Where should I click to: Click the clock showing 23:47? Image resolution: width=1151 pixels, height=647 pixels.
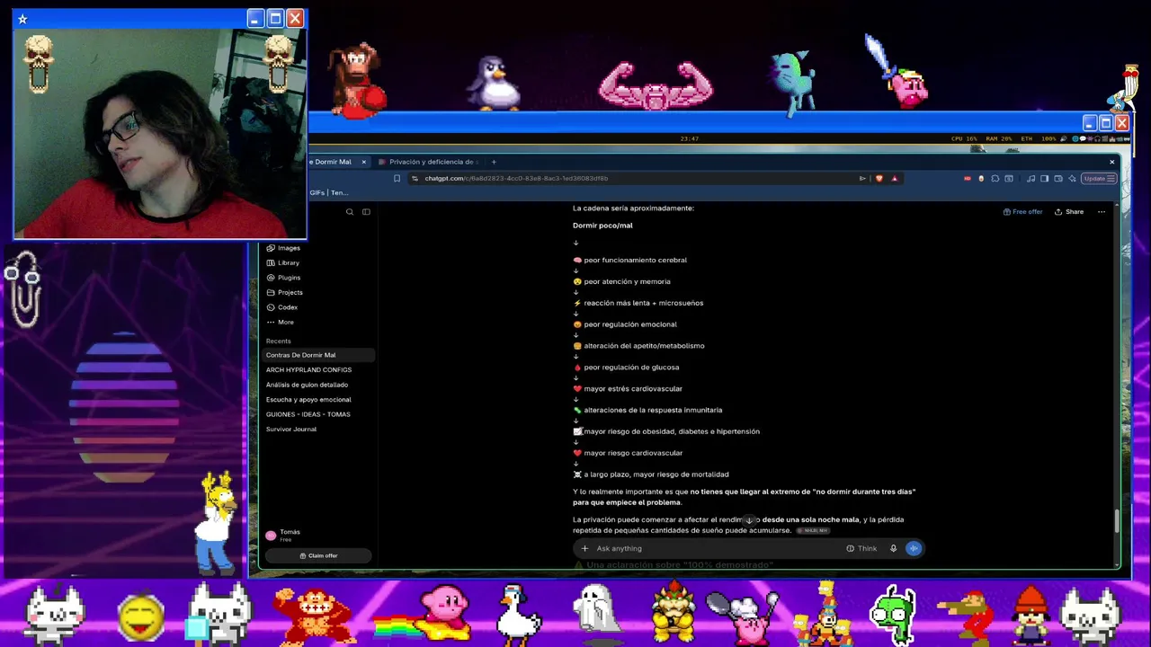(690, 139)
